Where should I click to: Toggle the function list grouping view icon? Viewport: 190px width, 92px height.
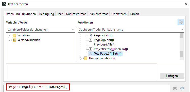181,22
